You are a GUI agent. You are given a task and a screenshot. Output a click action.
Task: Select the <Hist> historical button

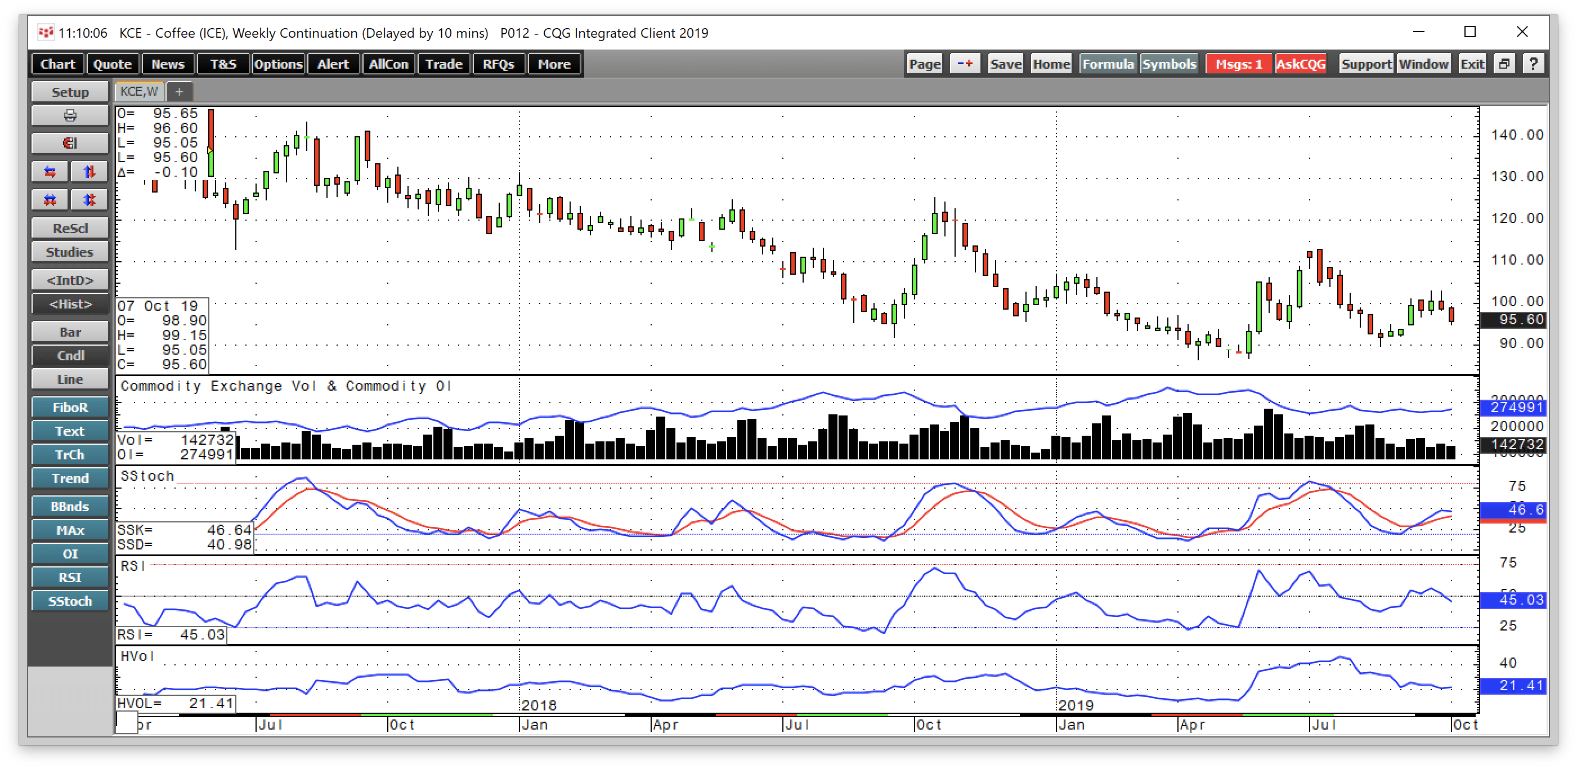[x=70, y=305]
